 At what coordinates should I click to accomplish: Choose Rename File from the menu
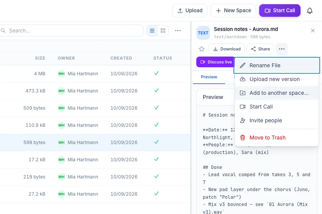[277, 65]
